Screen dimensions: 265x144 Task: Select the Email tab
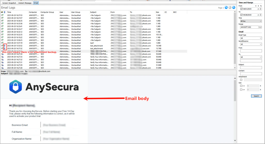(x=36, y=3)
